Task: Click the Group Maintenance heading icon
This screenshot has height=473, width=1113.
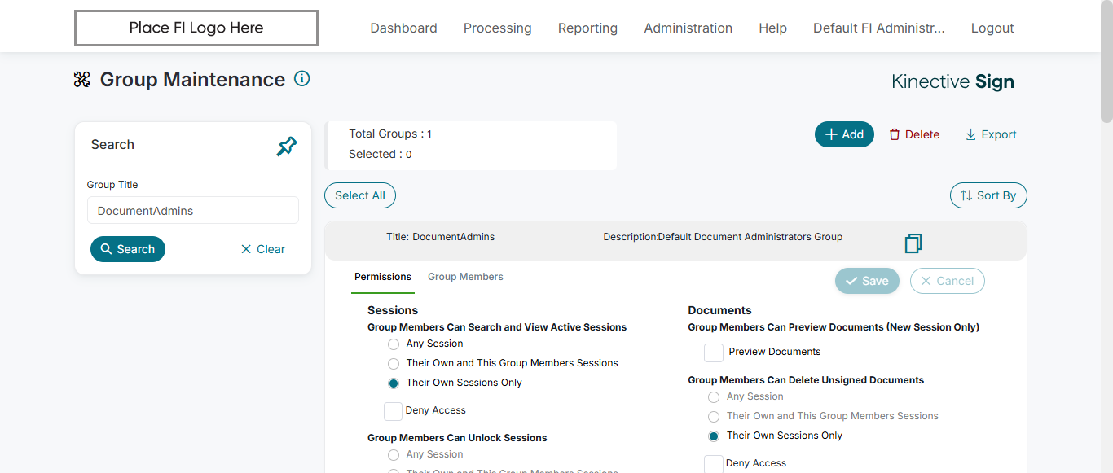Action: click(82, 80)
